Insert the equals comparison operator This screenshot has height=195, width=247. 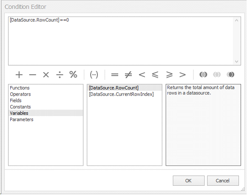click(115, 75)
